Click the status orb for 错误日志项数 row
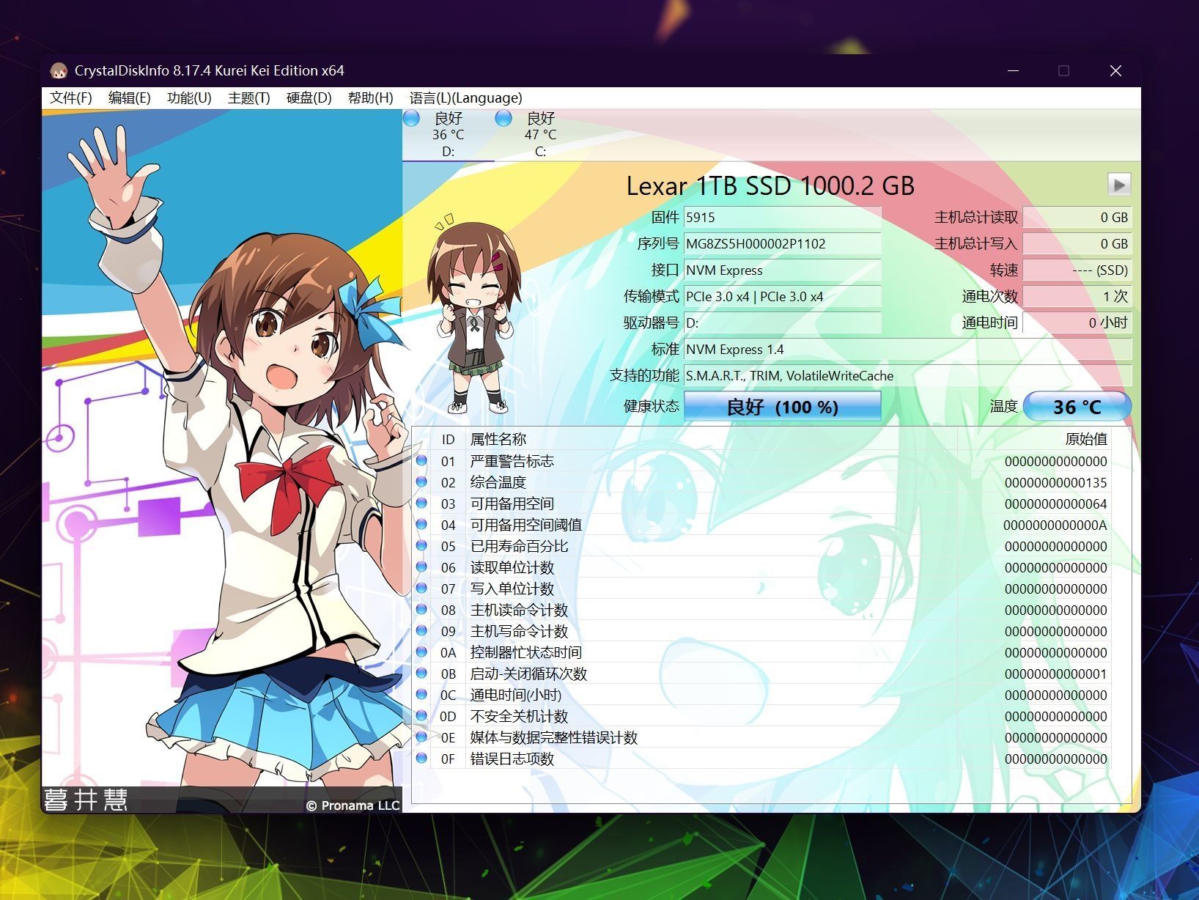 click(421, 759)
